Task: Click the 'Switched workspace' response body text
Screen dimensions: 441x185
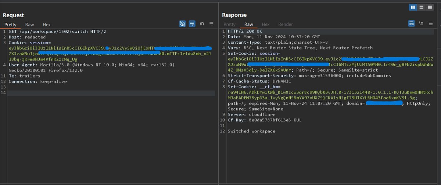Action: (x=252, y=131)
